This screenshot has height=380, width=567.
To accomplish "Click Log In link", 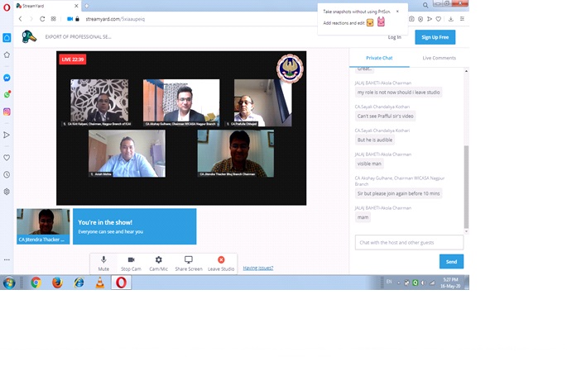I will (x=395, y=37).
